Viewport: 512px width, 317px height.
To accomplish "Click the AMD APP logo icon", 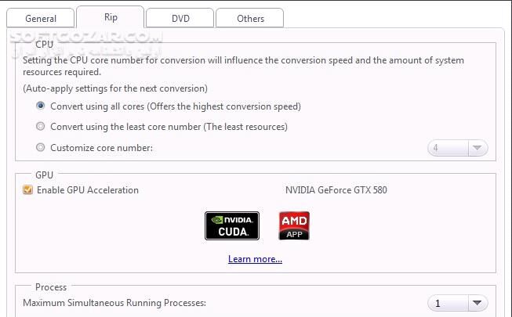I will (294, 225).
